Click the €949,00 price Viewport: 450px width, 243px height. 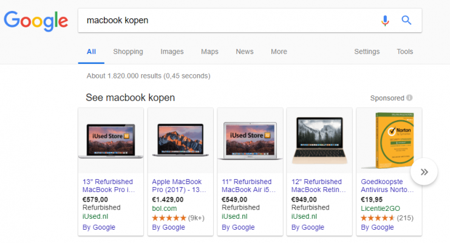pos(304,199)
